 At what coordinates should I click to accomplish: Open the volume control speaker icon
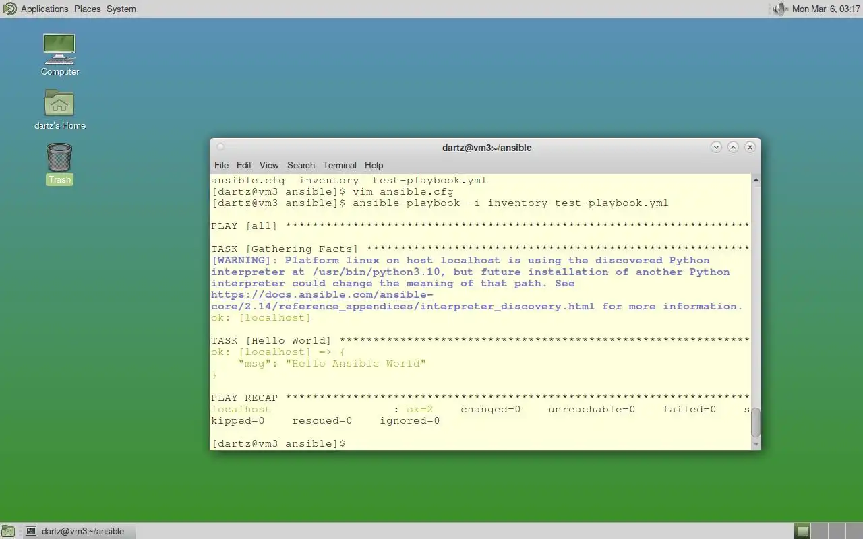click(779, 9)
